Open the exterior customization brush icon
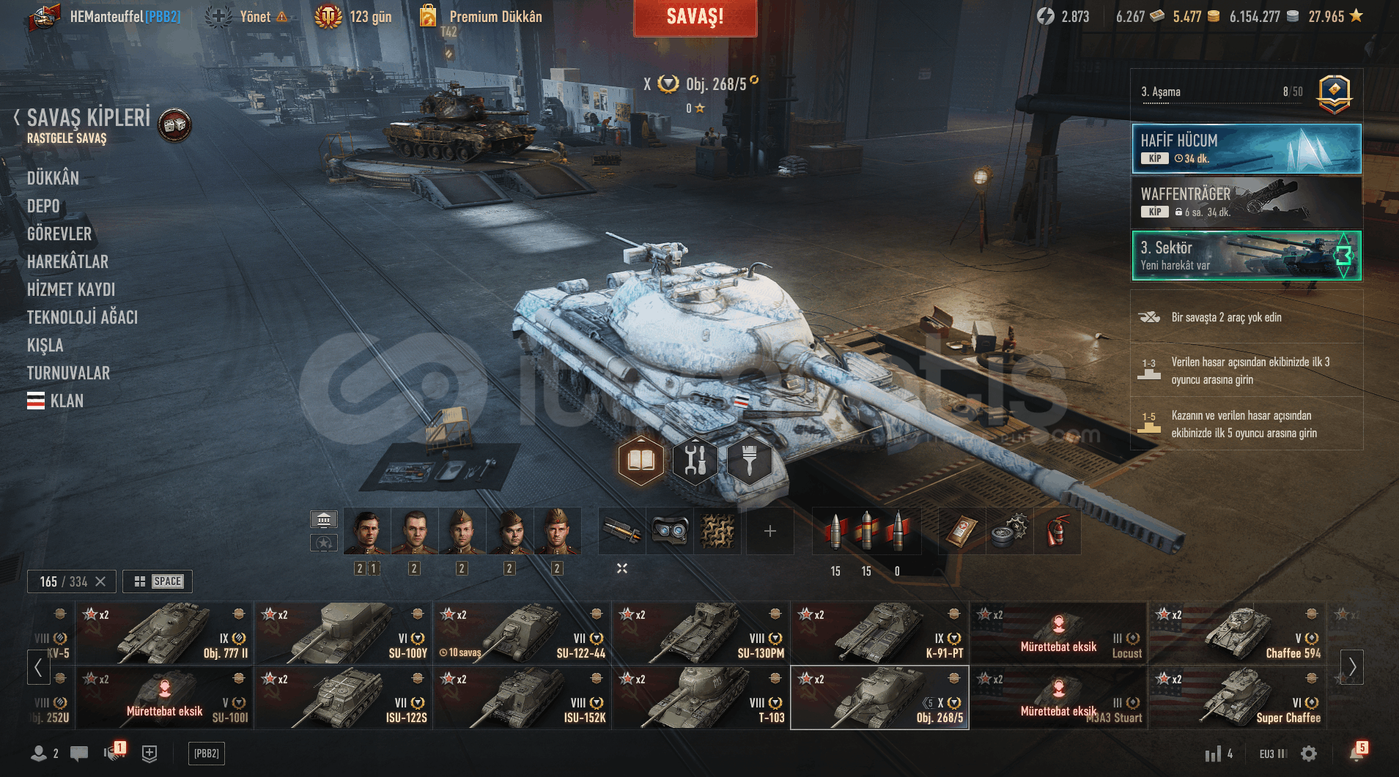The image size is (1399, 777). click(749, 461)
